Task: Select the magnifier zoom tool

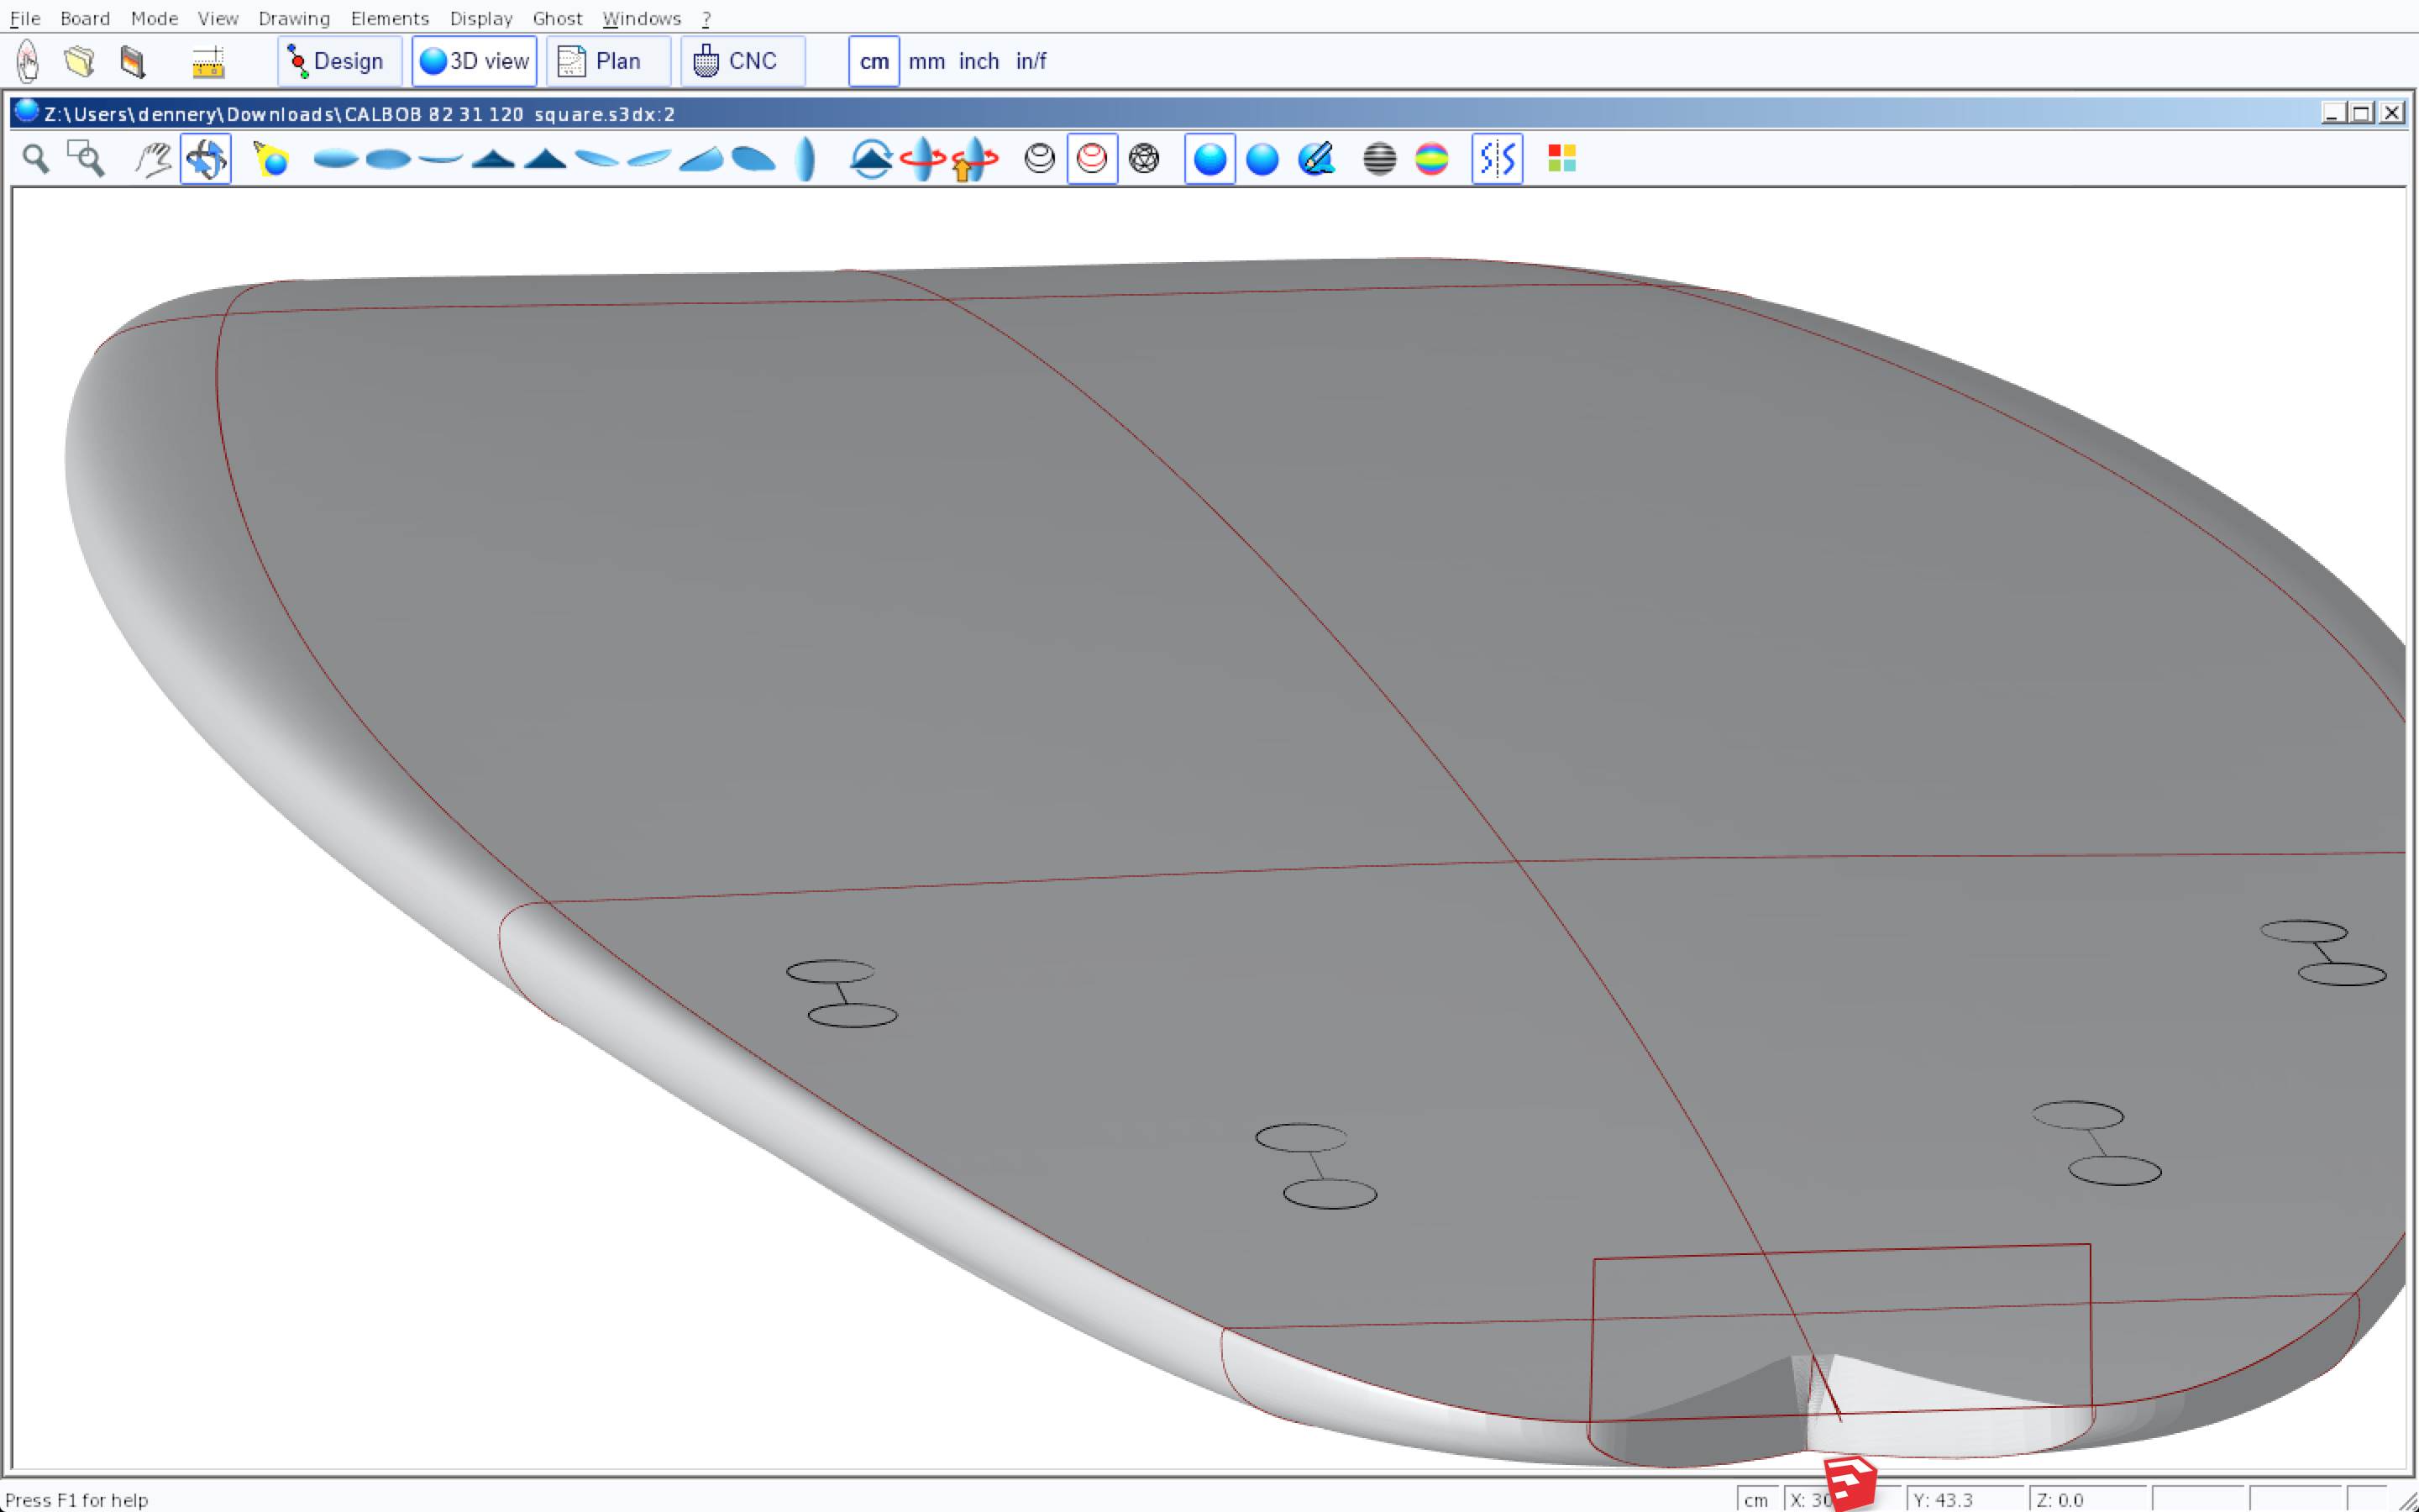Action: point(36,159)
